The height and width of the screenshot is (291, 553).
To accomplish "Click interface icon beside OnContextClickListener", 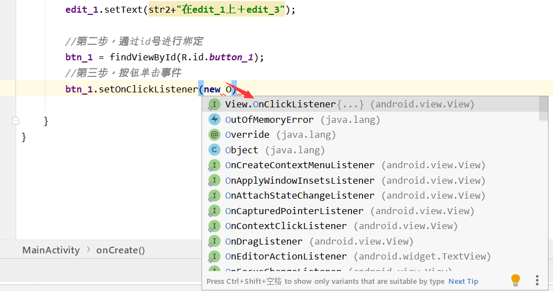I will (214, 226).
